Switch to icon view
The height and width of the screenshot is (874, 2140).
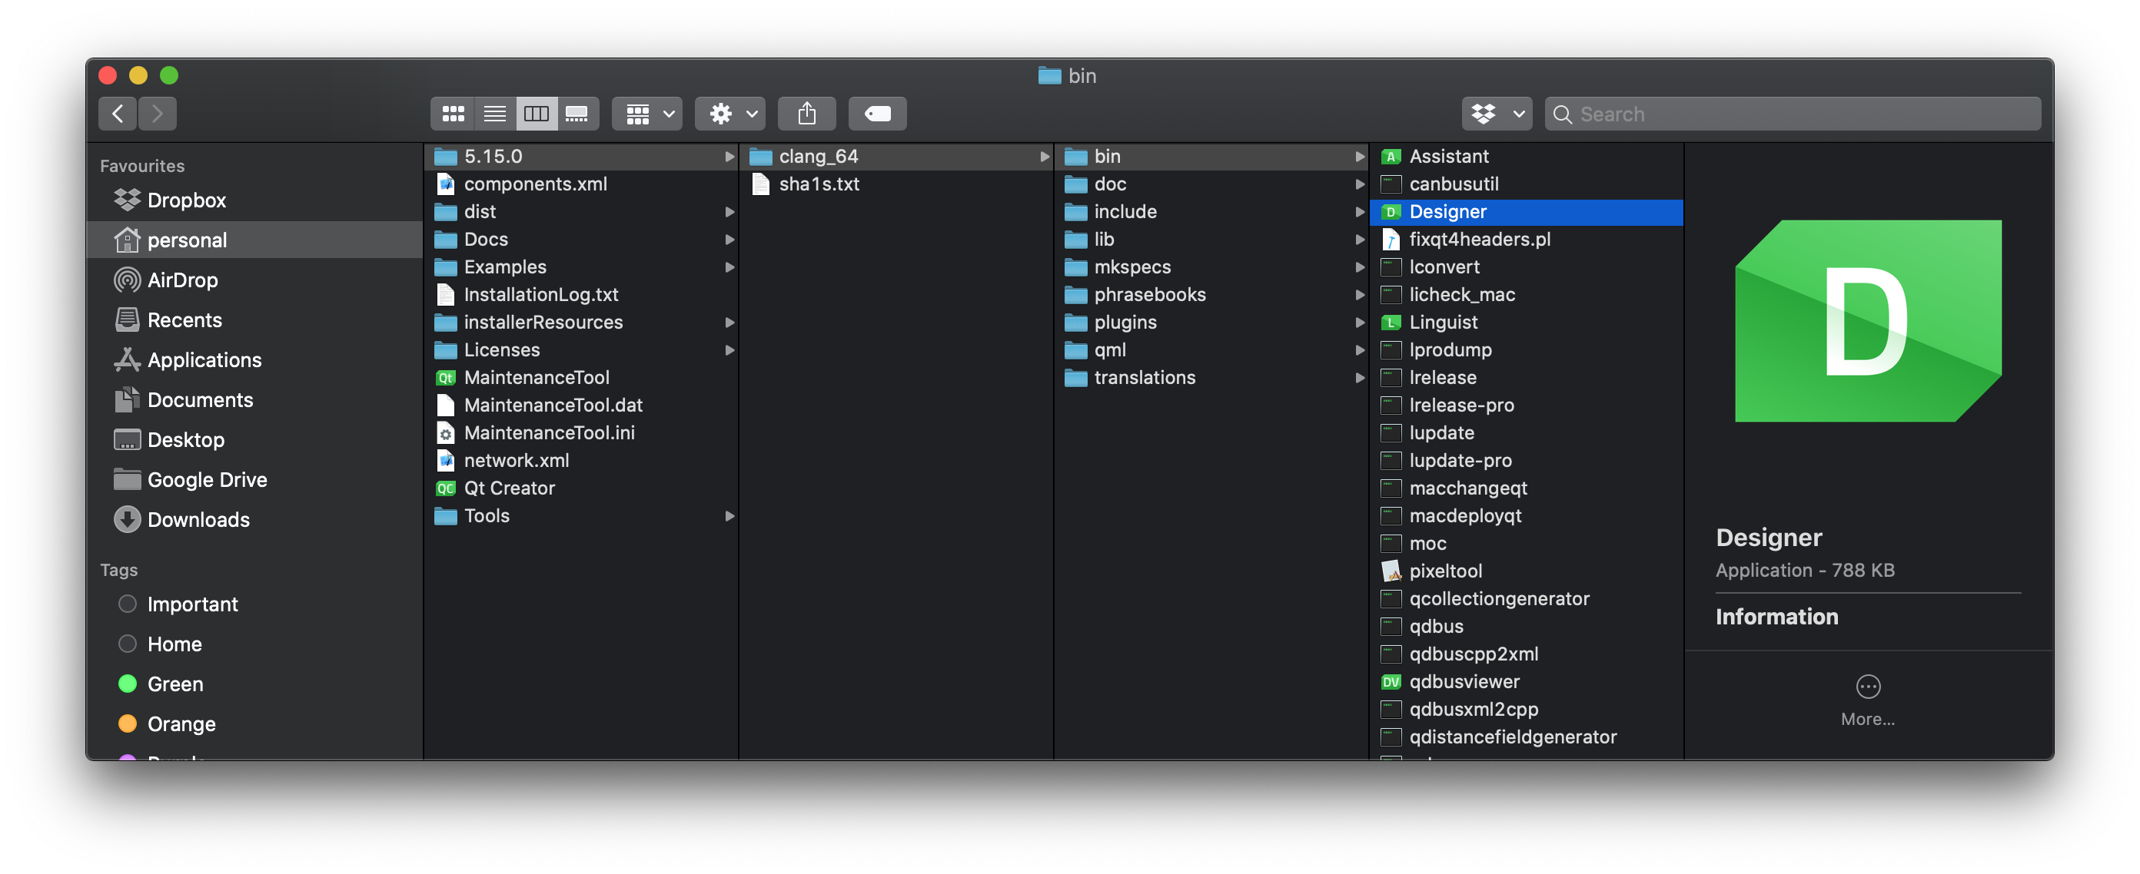[x=453, y=114]
